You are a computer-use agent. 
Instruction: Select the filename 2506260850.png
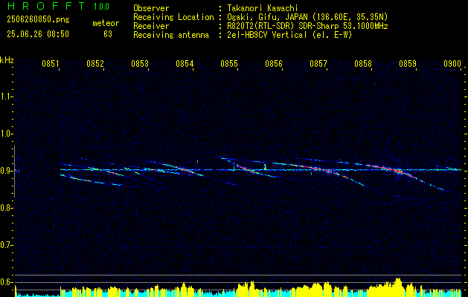click(38, 19)
